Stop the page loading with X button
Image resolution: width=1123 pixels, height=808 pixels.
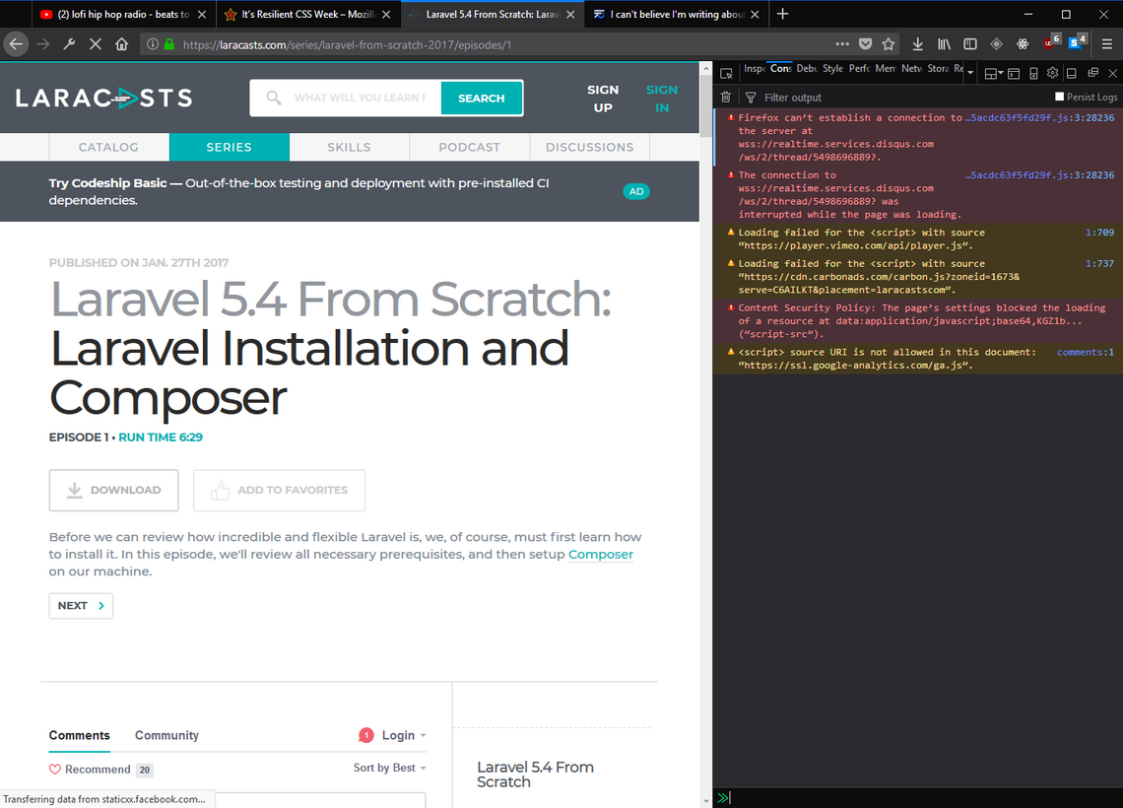coord(96,44)
